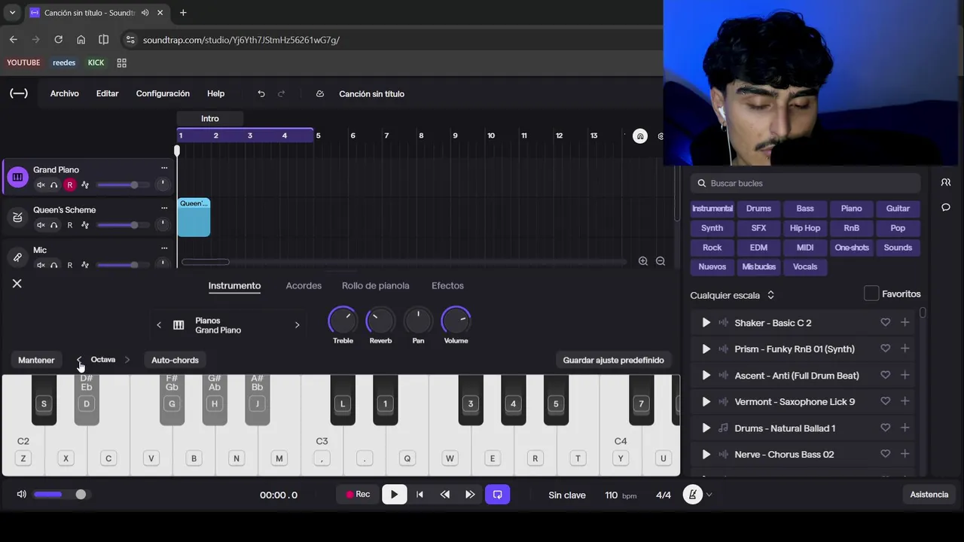The width and height of the screenshot is (964, 542).
Task: Click the Mic track microphone icon
Action: pyautogui.click(x=17, y=257)
